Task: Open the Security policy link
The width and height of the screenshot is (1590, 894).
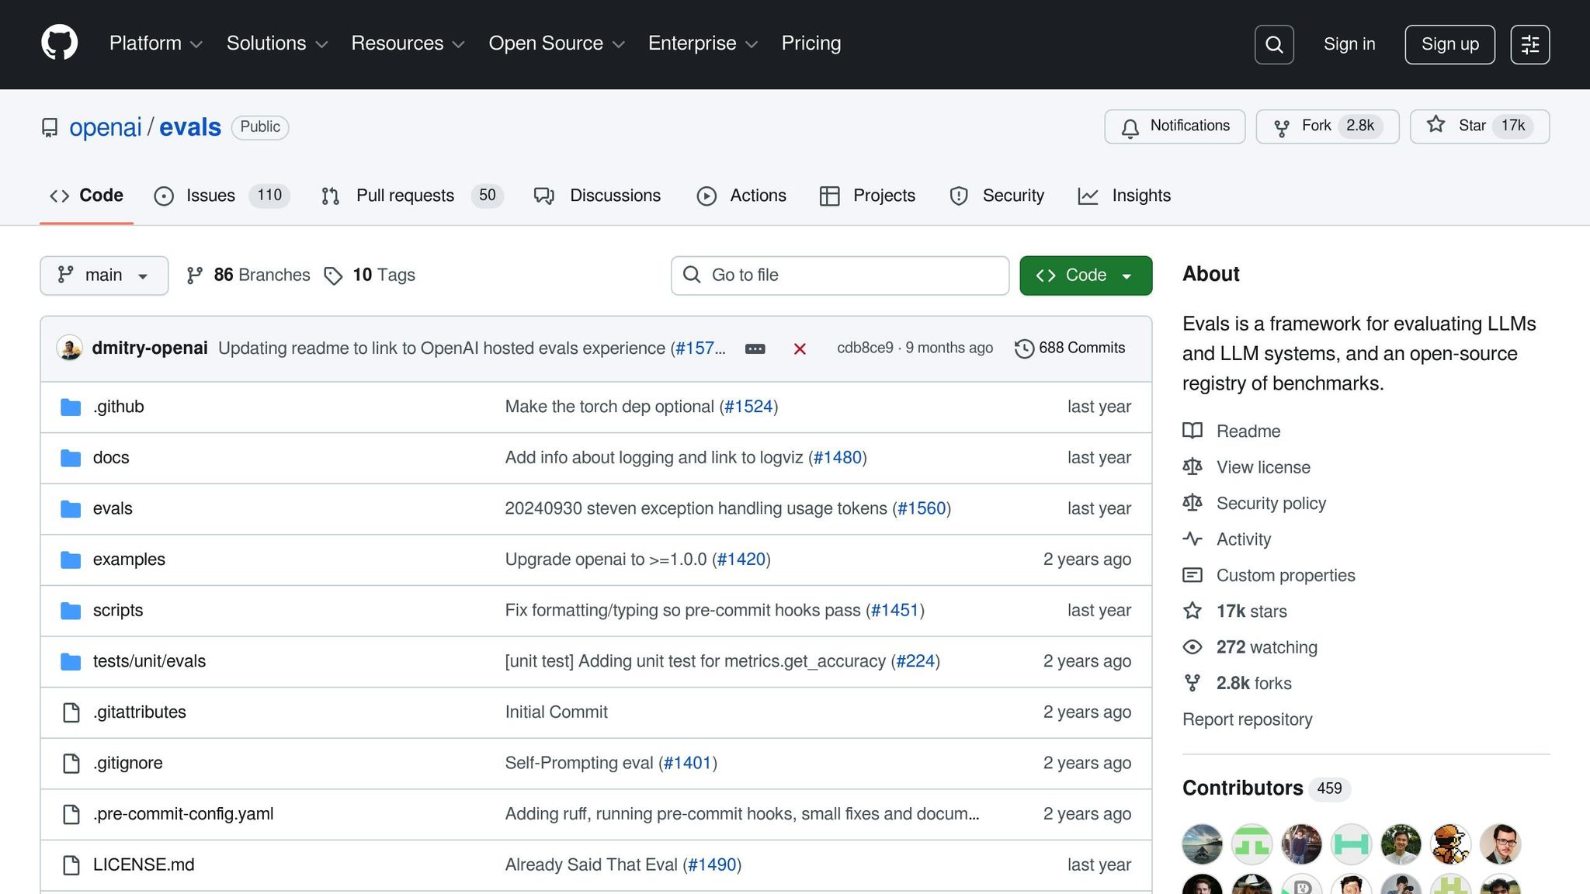Action: pyautogui.click(x=1271, y=503)
